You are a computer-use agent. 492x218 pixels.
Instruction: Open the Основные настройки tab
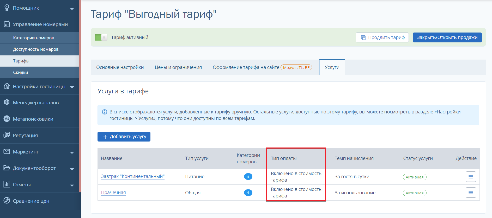tap(120, 67)
